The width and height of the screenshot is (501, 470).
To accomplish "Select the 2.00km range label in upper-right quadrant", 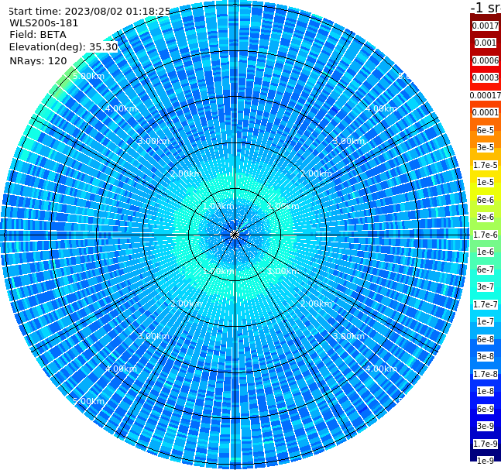I will [316, 173].
